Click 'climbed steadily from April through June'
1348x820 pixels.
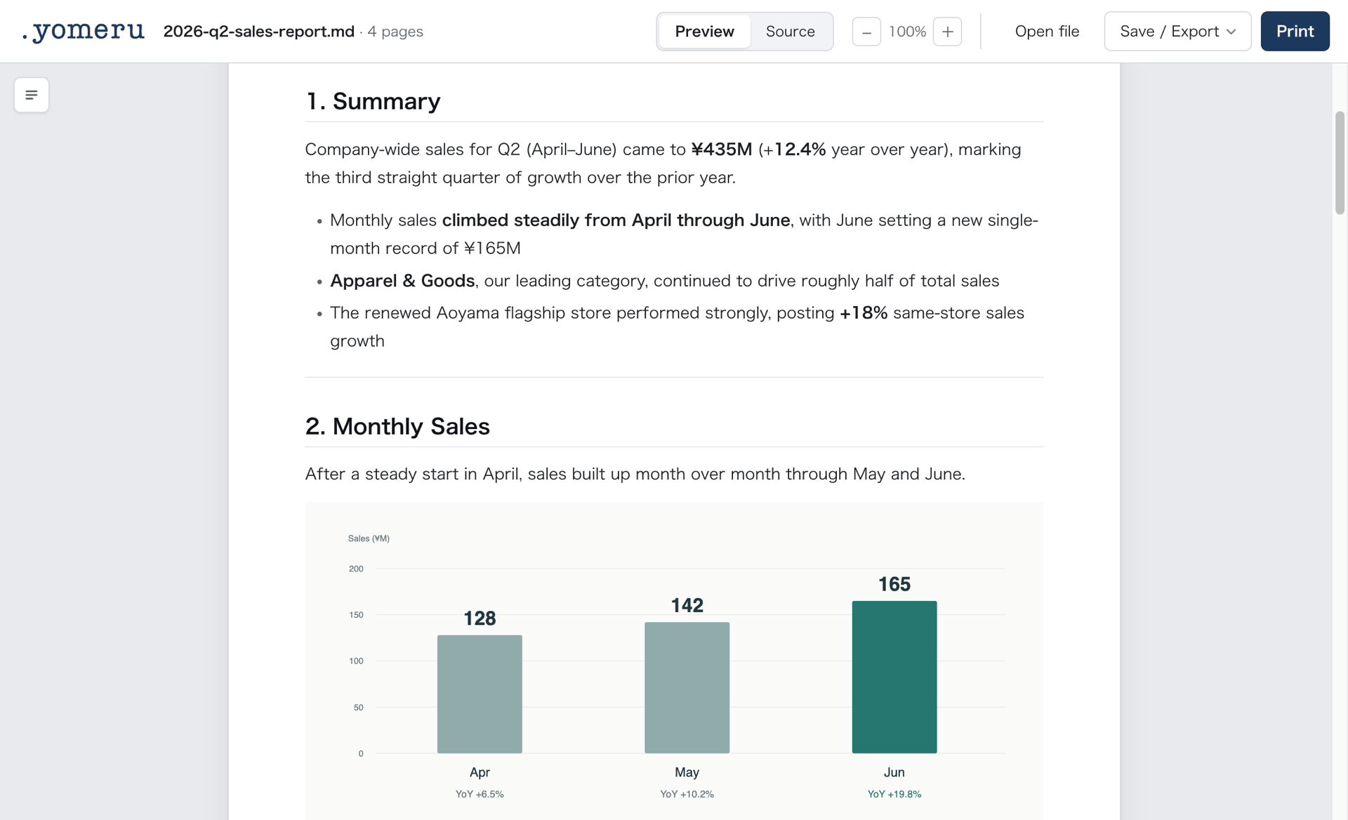pyautogui.click(x=616, y=220)
